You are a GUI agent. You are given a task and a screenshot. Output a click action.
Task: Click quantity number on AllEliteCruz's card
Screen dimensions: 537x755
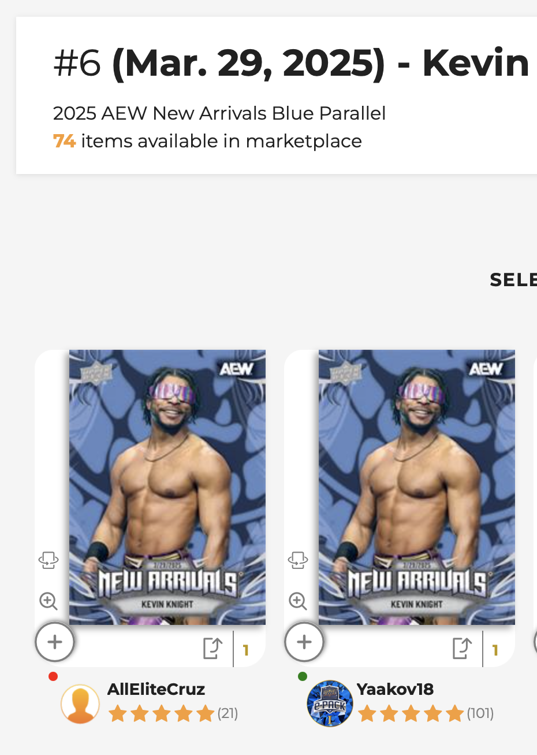pyautogui.click(x=246, y=650)
